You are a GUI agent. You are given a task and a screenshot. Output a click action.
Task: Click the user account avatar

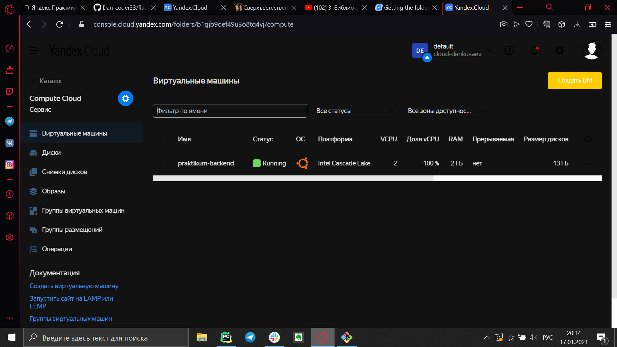pos(591,50)
